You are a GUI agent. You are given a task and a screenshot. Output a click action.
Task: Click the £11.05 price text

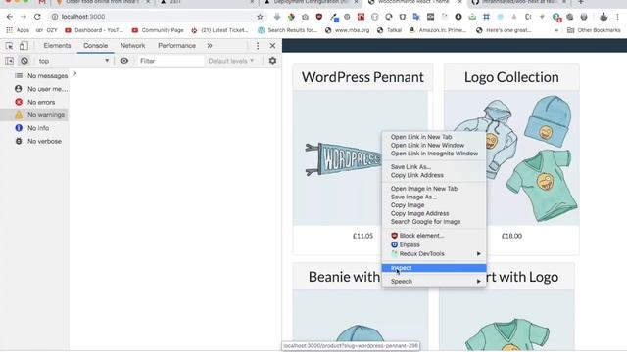point(362,236)
